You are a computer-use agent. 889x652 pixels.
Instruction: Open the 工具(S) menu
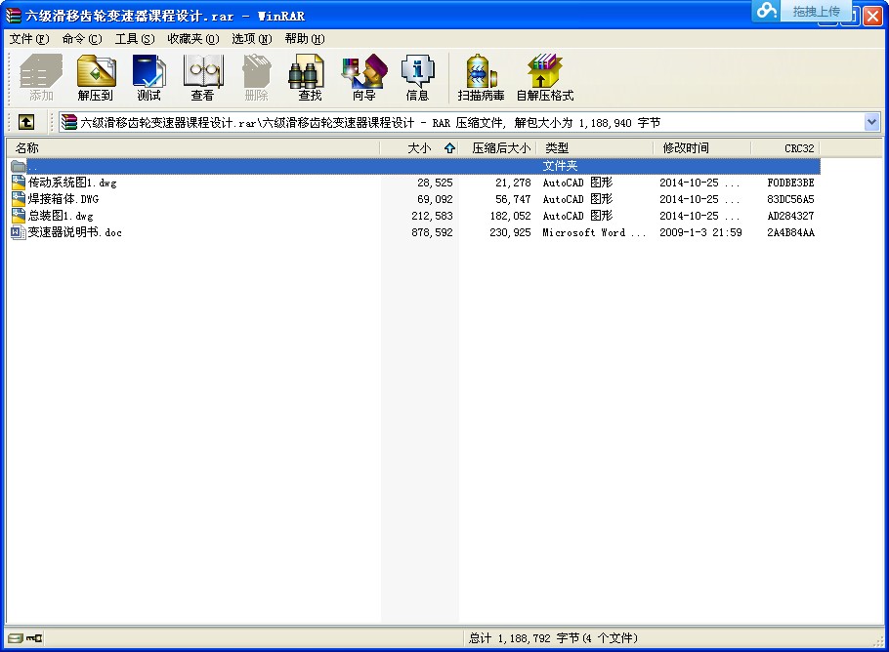pyautogui.click(x=135, y=38)
